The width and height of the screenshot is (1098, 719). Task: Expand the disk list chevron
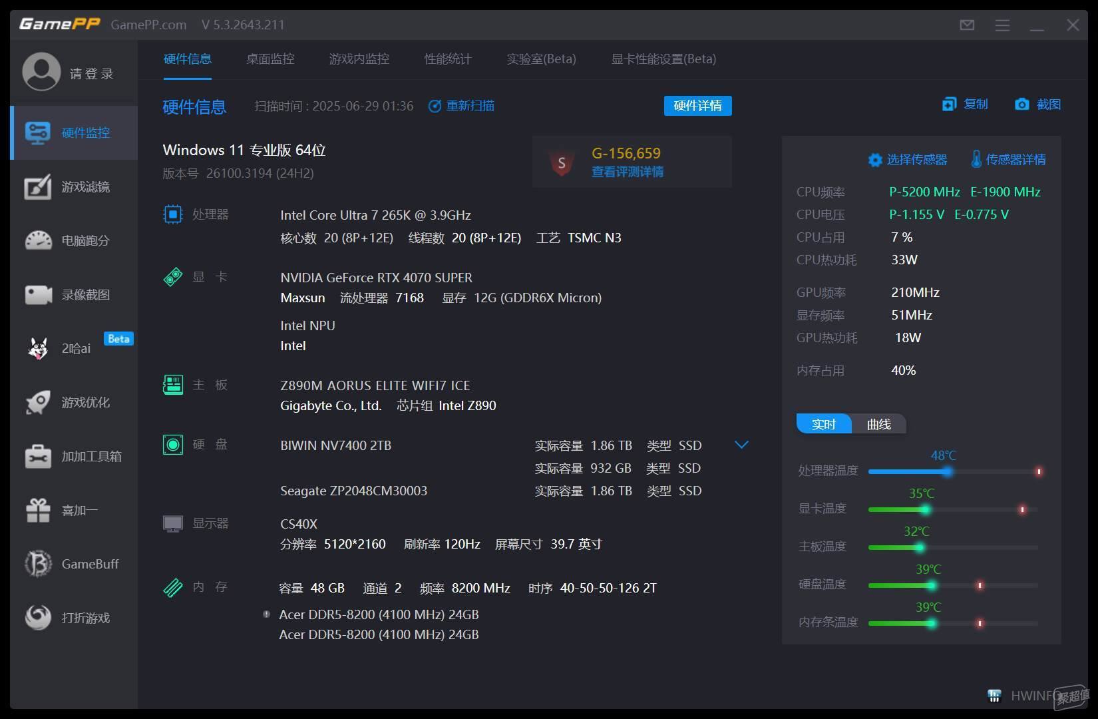[741, 445]
